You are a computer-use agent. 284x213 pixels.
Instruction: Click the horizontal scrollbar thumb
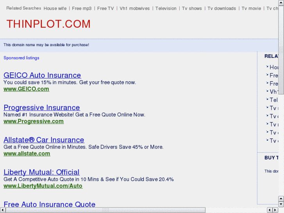click(x=105, y=210)
